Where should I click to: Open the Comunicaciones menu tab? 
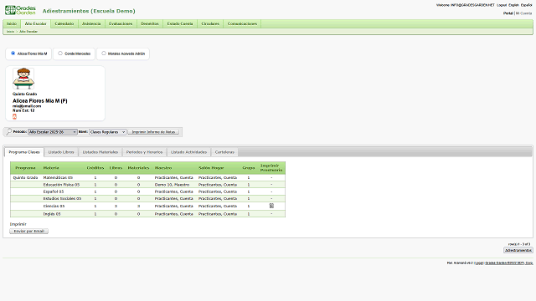click(242, 23)
